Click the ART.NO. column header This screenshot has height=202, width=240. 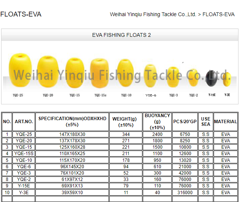24,122
